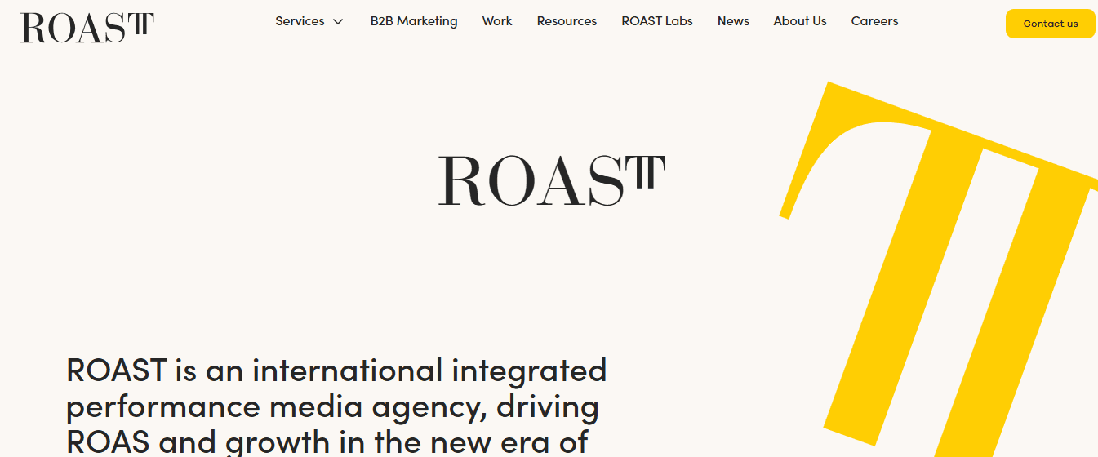This screenshot has width=1098, height=457.
Task: Open the About Us page
Action: (x=800, y=21)
